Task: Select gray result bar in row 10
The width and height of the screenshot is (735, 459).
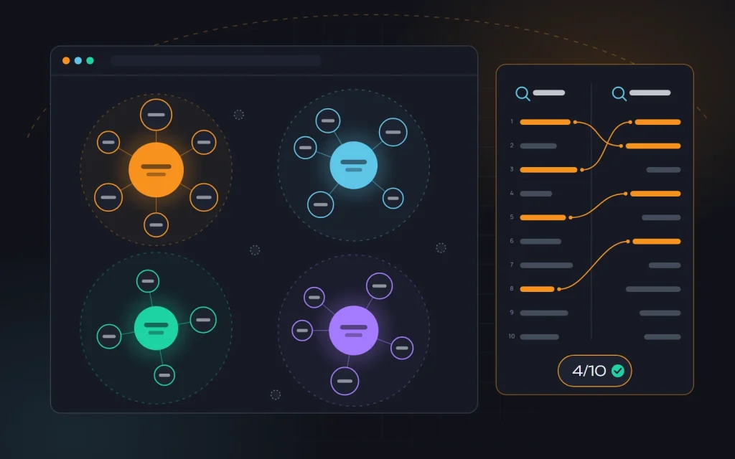Action: pos(539,337)
